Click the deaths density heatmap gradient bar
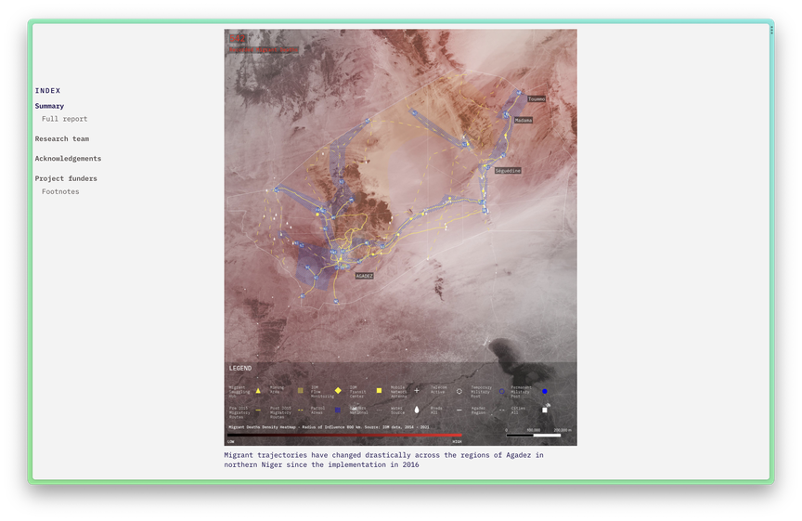Image resolution: width=802 pixels, height=521 pixels. coord(344,436)
